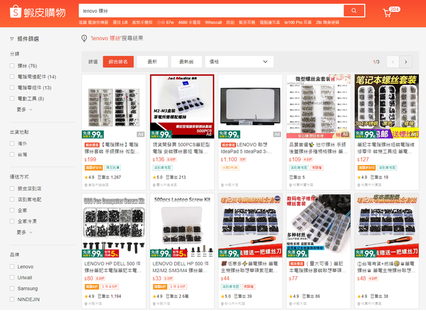This screenshot has height=311, width=426.
Task: Open 500 Pcs Computer Screw Kit thumbnail
Action: coord(114,225)
